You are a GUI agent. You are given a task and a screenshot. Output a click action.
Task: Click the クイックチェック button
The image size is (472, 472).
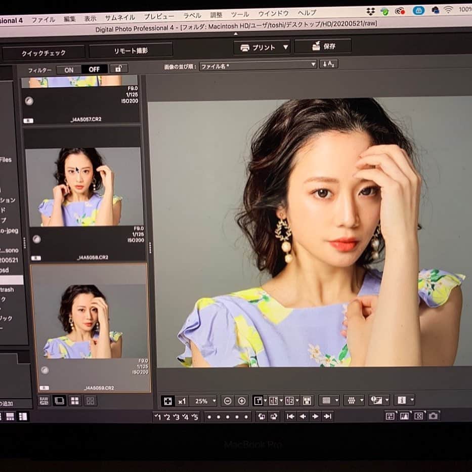[44, 53]
